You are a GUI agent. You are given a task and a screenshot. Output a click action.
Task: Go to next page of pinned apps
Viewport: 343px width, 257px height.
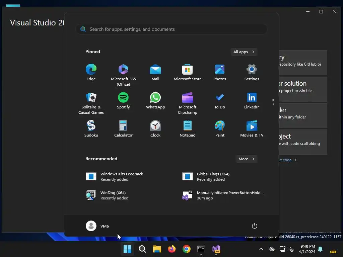tap(273, 104)
